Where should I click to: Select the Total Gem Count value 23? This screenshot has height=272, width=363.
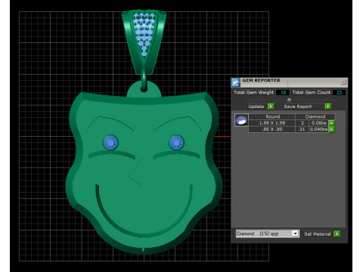coord(339,92)
